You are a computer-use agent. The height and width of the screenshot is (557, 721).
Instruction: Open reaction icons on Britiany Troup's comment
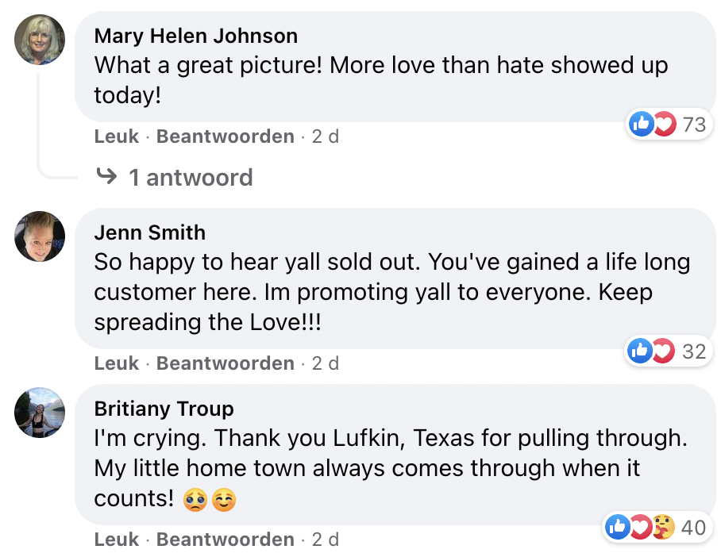click(640, 527)
